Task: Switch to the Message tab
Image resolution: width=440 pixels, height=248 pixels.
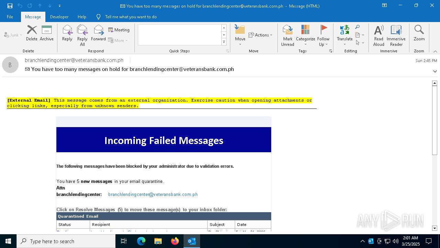Action: 33,17
